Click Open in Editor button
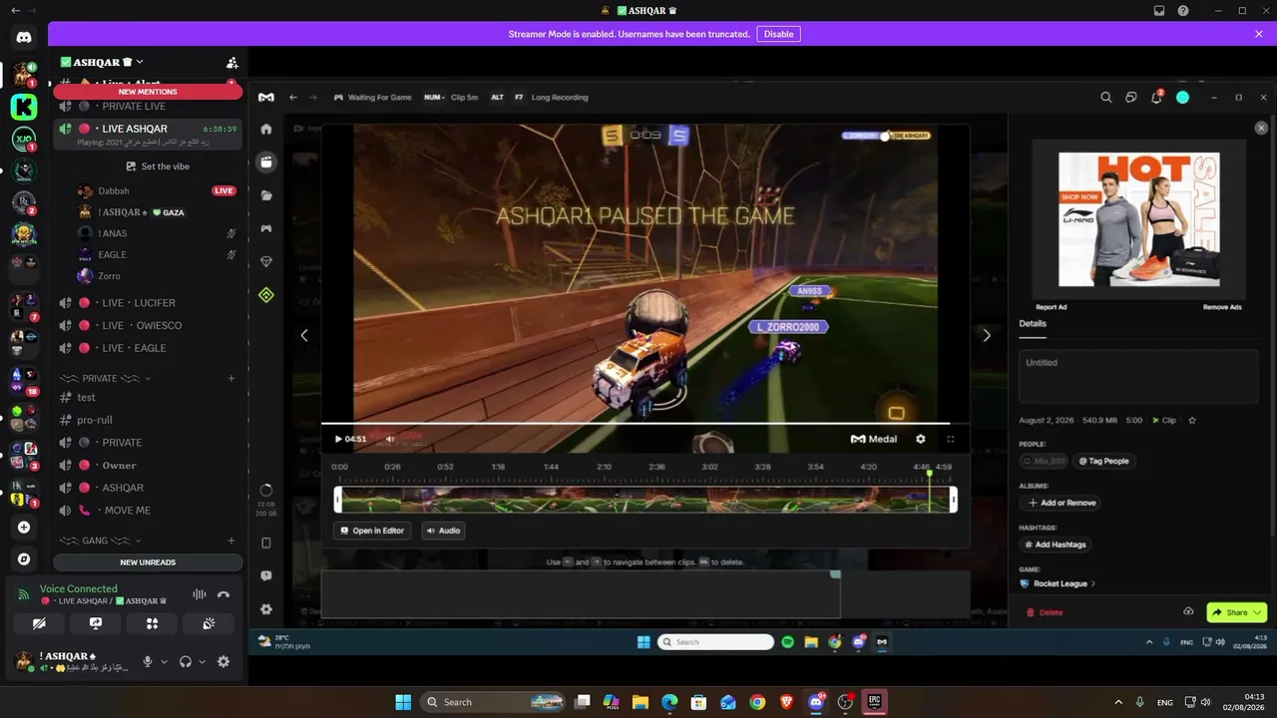The image size is (1277, 718). click(373, 531)
